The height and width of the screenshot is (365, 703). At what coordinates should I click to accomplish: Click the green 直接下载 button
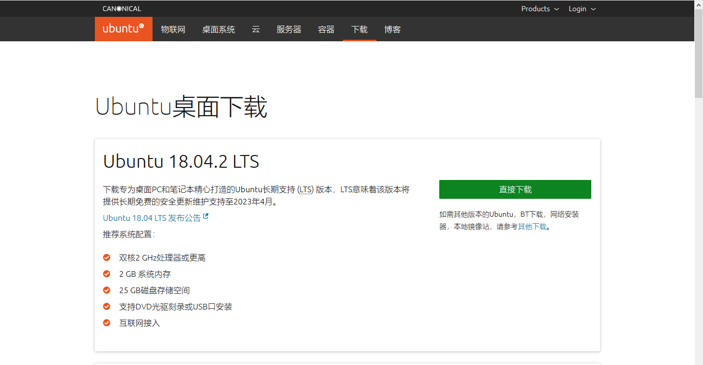click(x=515, y=189)
